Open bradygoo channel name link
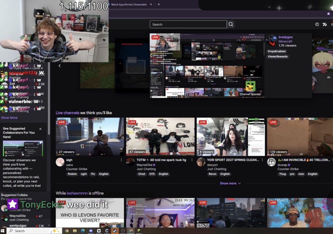The width and height of the screenshot is (333, 234). (x=286, y=37)
